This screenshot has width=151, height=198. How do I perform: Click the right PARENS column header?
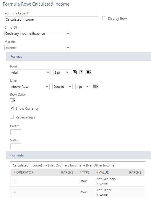click(x=135, y=172)
